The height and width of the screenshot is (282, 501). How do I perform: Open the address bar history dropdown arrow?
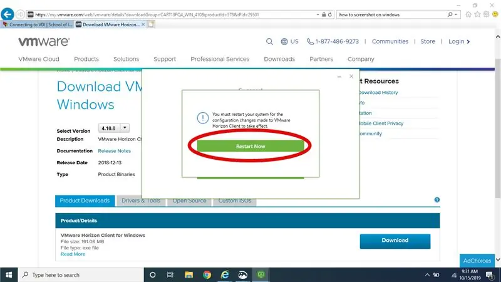(x=318, y=14)
